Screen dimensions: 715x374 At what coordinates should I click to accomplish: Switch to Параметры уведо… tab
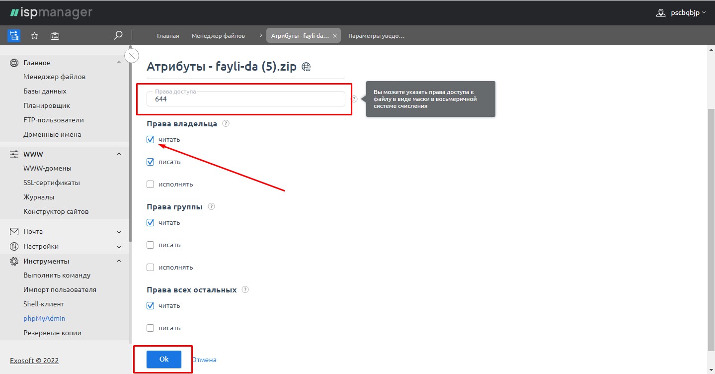[x=376, y=36]
